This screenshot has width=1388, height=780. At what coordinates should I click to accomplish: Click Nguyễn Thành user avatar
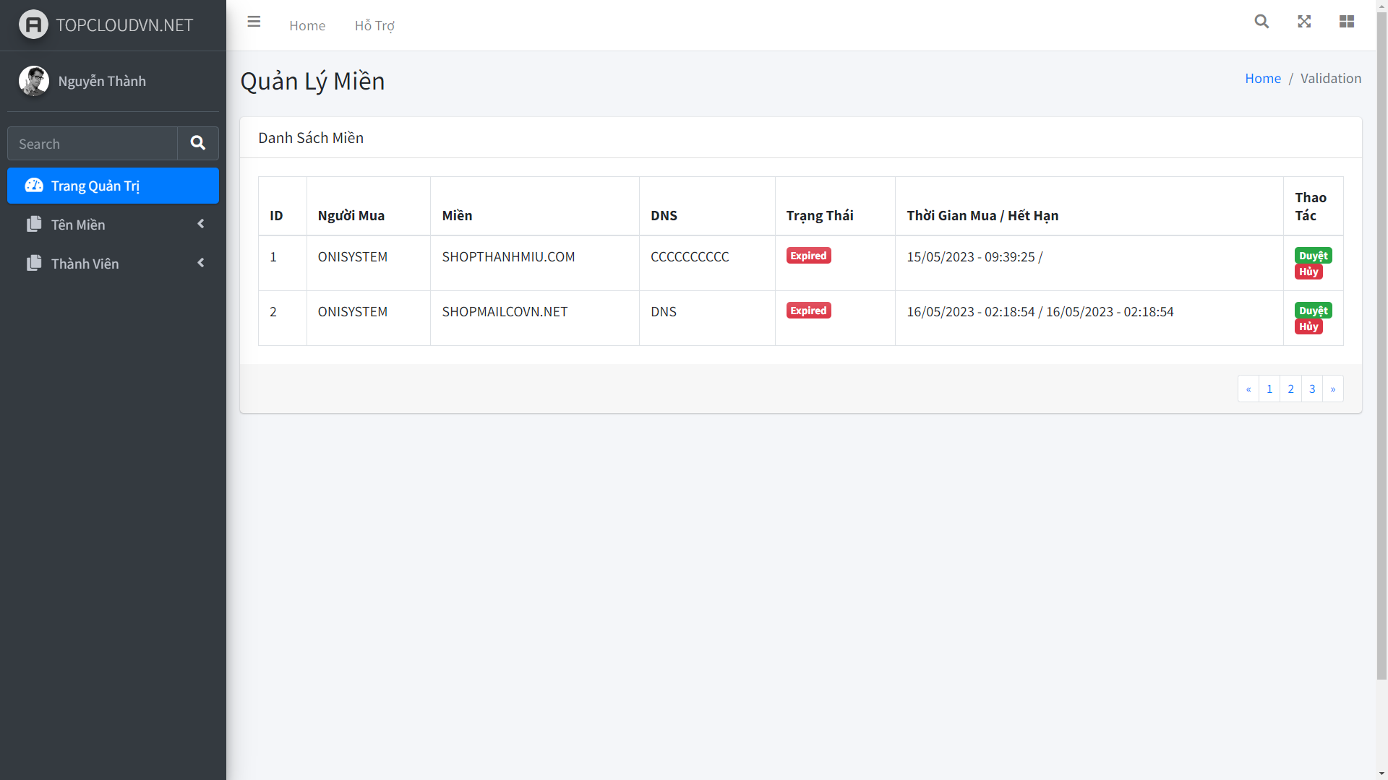click(33, 81)
